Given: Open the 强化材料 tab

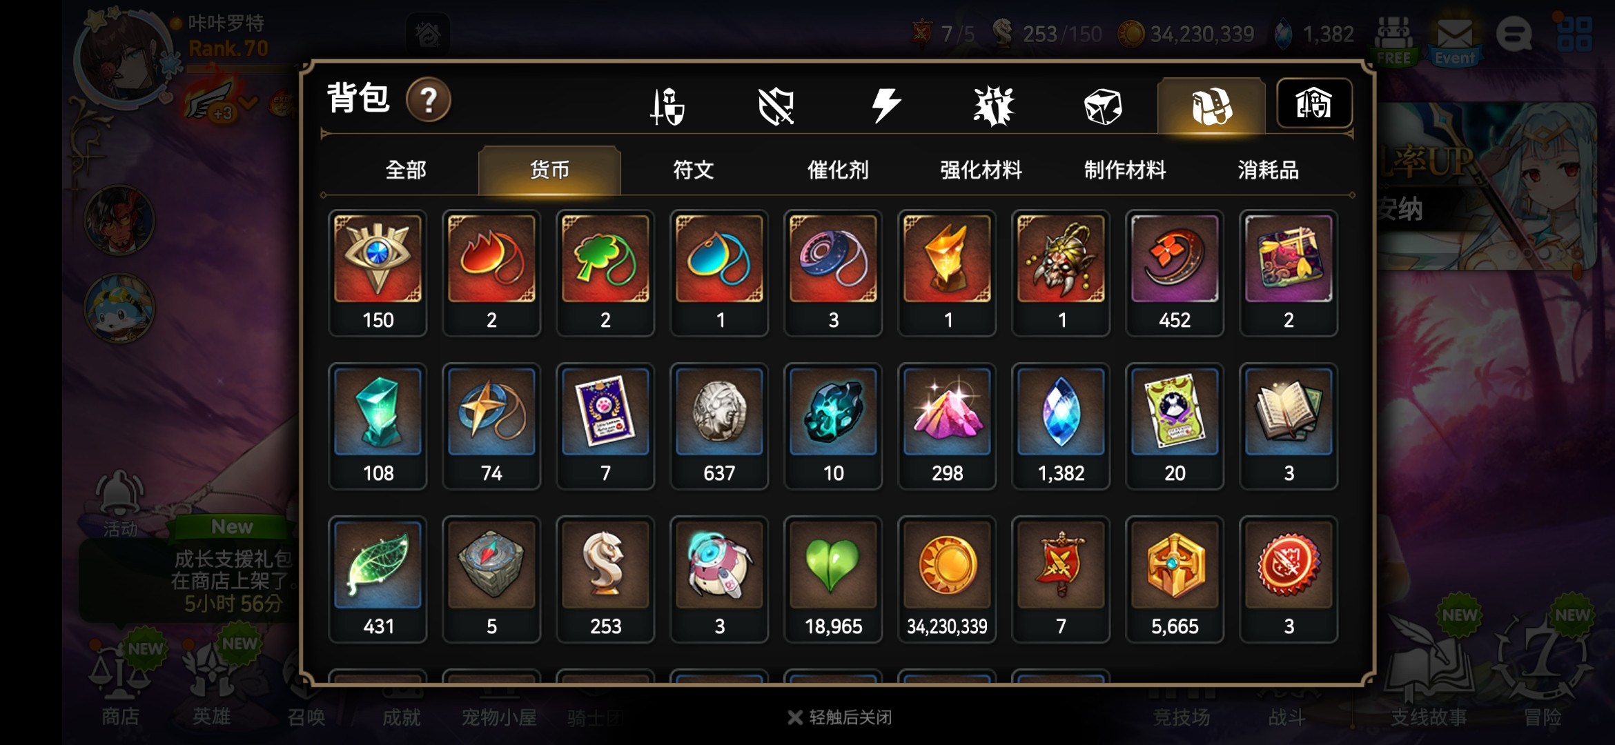Looking at the screenshot, I should click(x=981, y=170).
